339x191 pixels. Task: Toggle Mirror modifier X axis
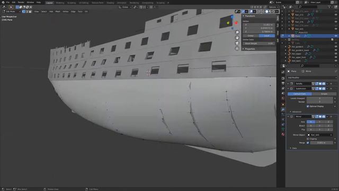pos(311,122)
